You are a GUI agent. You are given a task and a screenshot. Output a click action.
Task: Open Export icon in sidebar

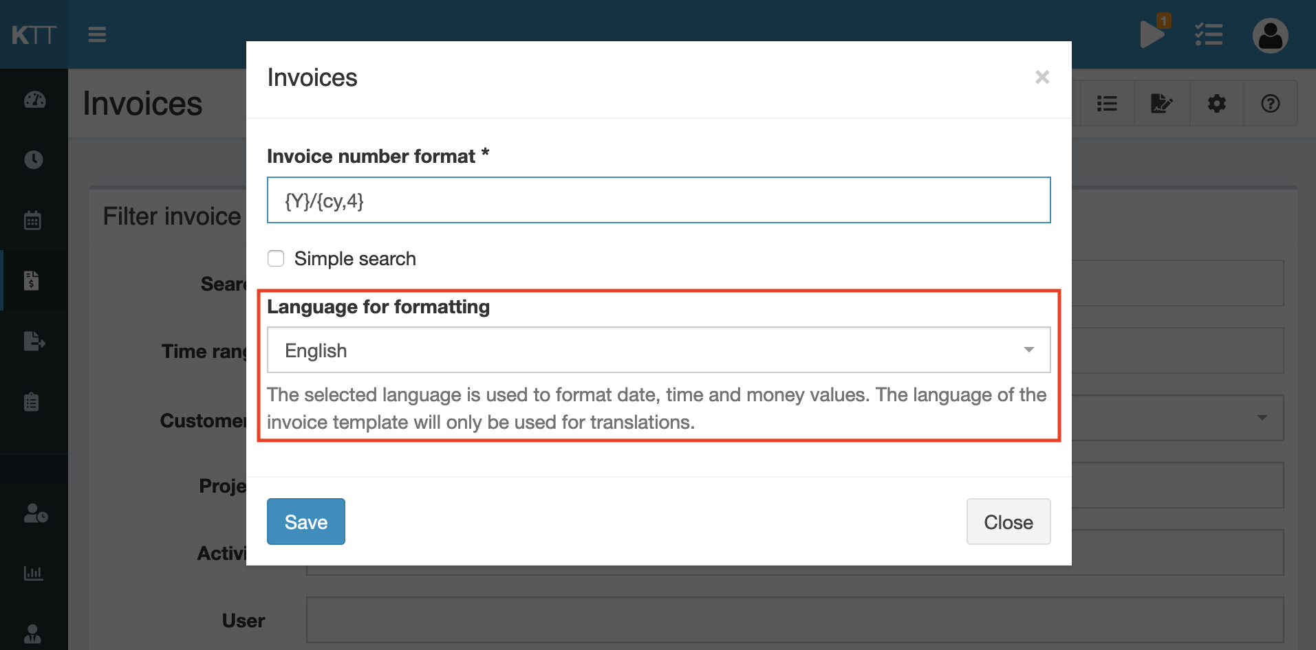coord(34,341)
